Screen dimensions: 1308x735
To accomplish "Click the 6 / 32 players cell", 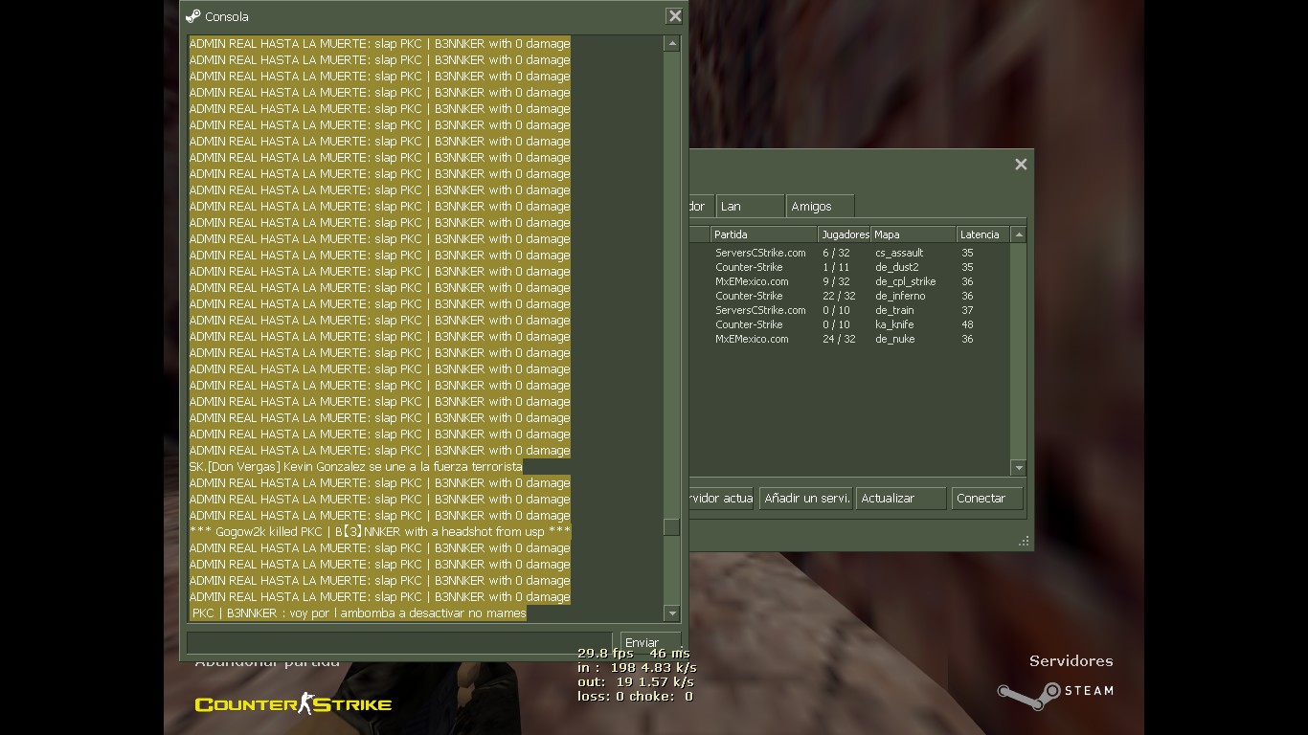I will click(836, 254).
